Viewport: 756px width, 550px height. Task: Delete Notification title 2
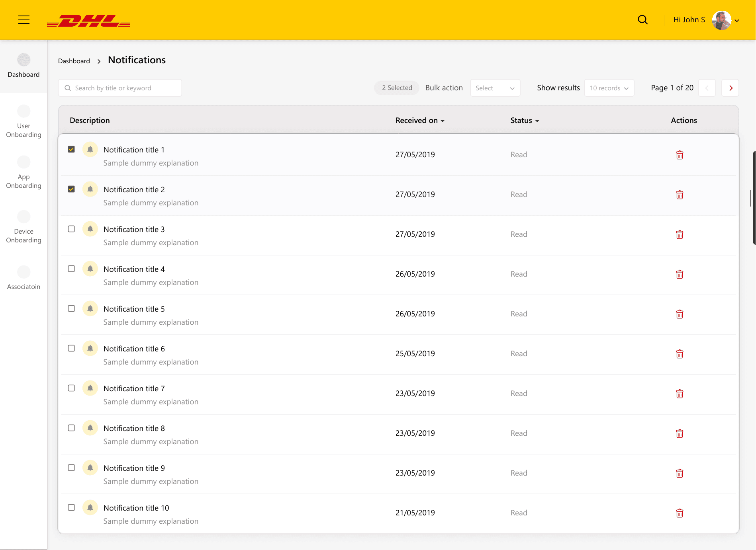pos(680,195)
